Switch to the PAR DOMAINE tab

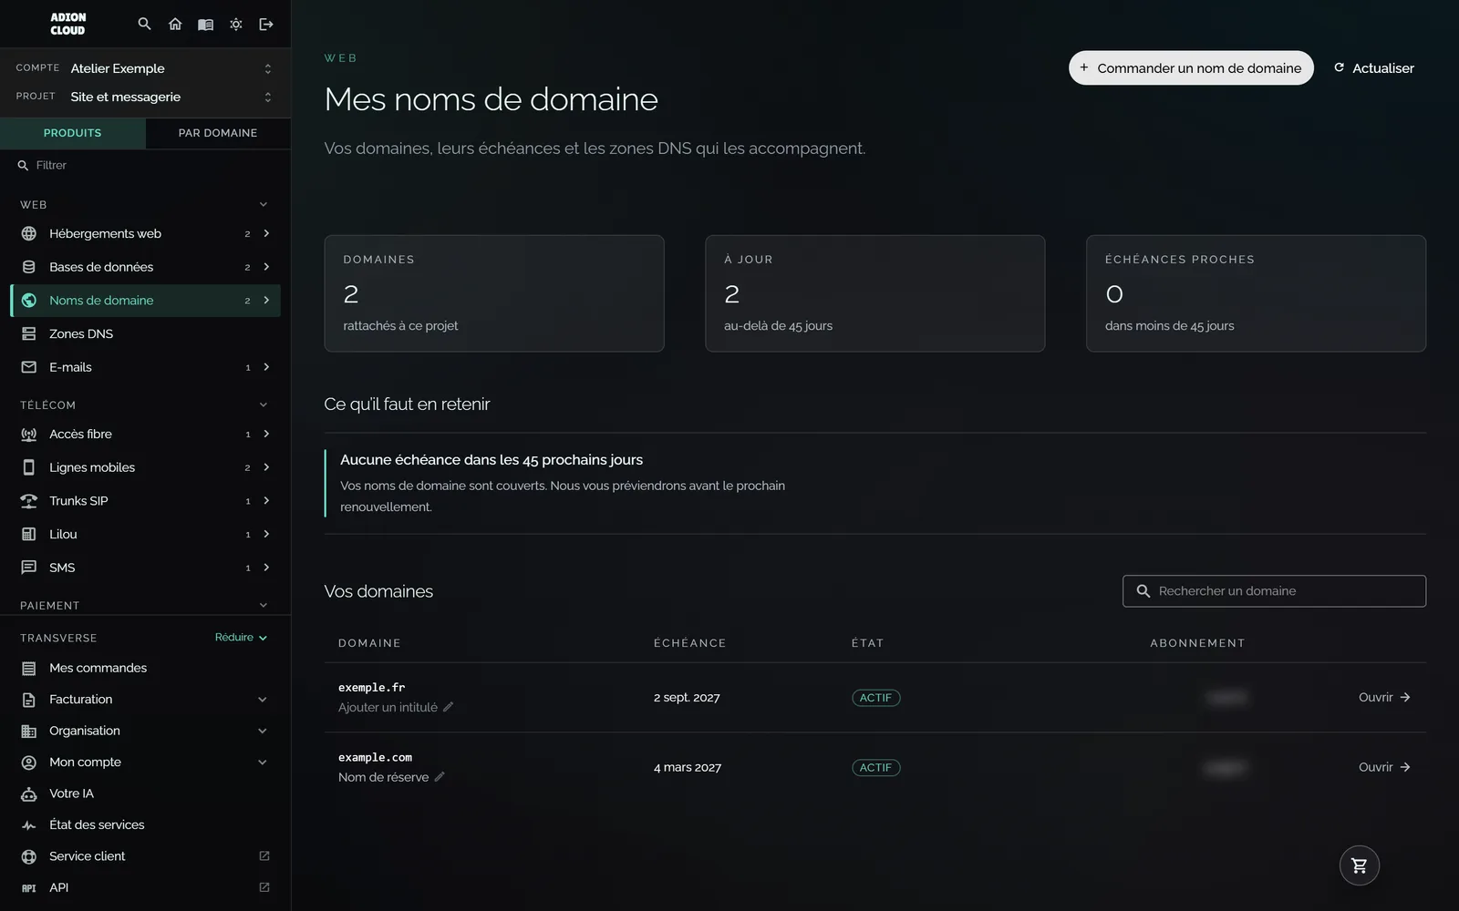click(x=218, y=133)
